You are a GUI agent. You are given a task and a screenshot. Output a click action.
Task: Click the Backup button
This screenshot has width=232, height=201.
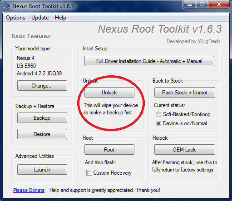(x=42, y=118)
